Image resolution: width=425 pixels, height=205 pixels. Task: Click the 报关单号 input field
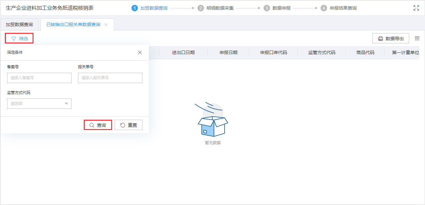[x=110, y=78]
